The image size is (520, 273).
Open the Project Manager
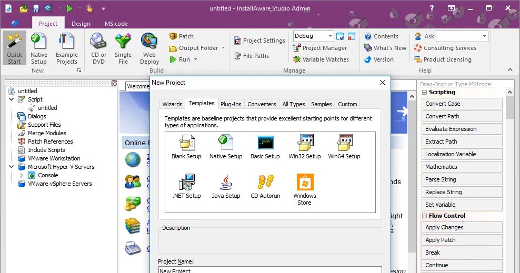320,48
